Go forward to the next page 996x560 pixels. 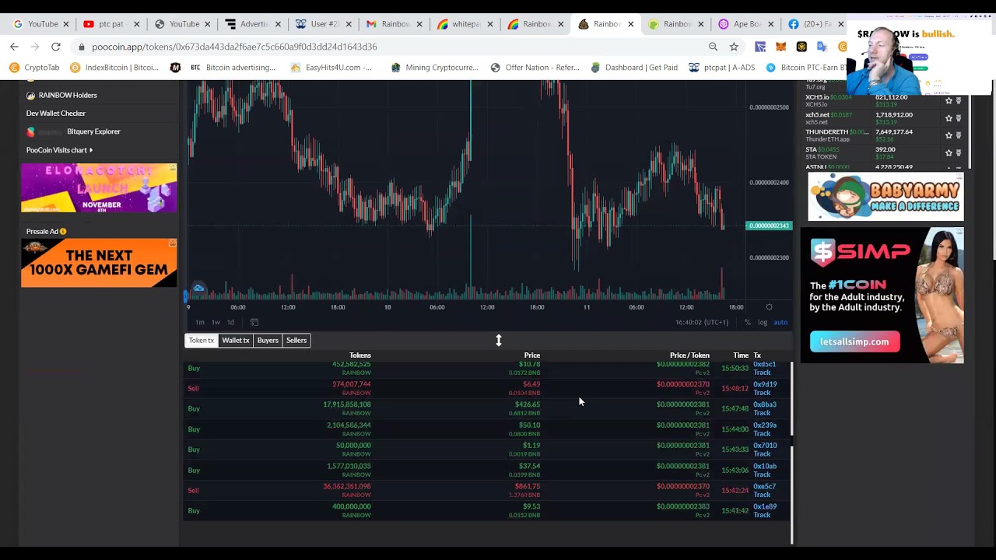point(35,47)
